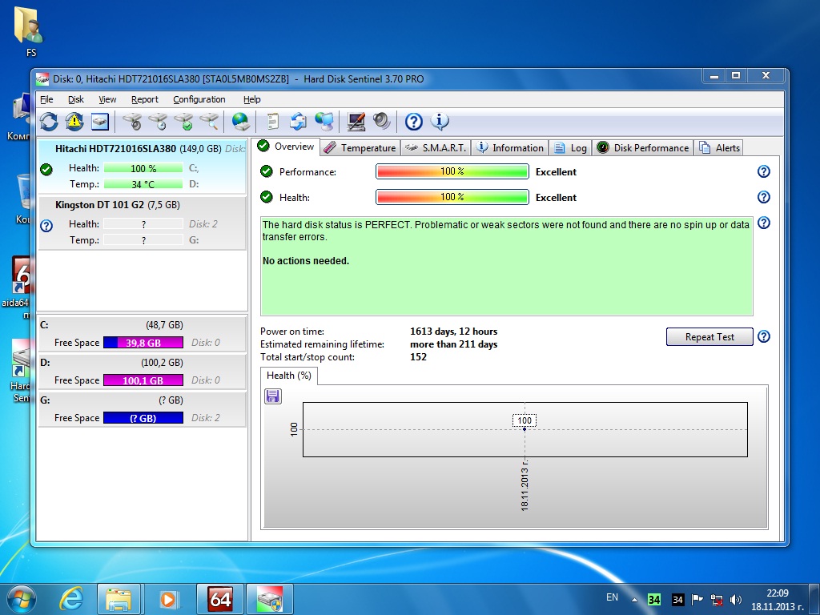The width and height of the screenshot is (820, 615).
Task: Click the network icon in system tray
Action: 717,600
